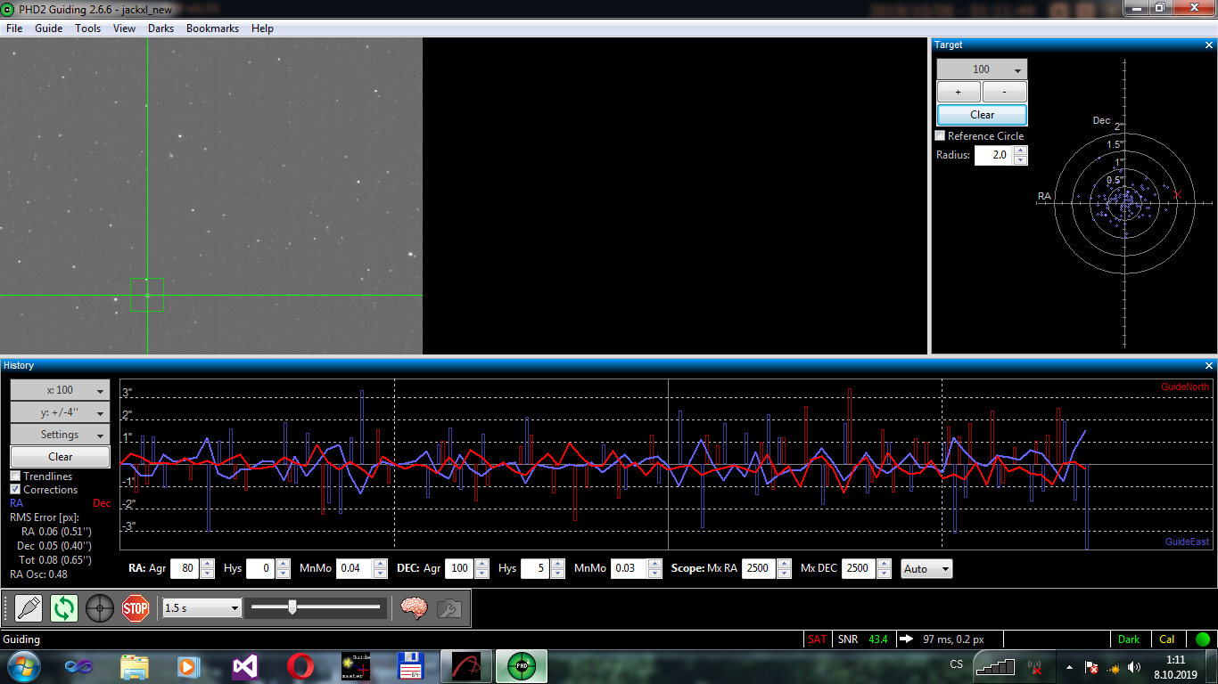The image size is (1218, 684).
Task: Open the Guidemaster taskbar icon
Action: [x=356, y=666]
